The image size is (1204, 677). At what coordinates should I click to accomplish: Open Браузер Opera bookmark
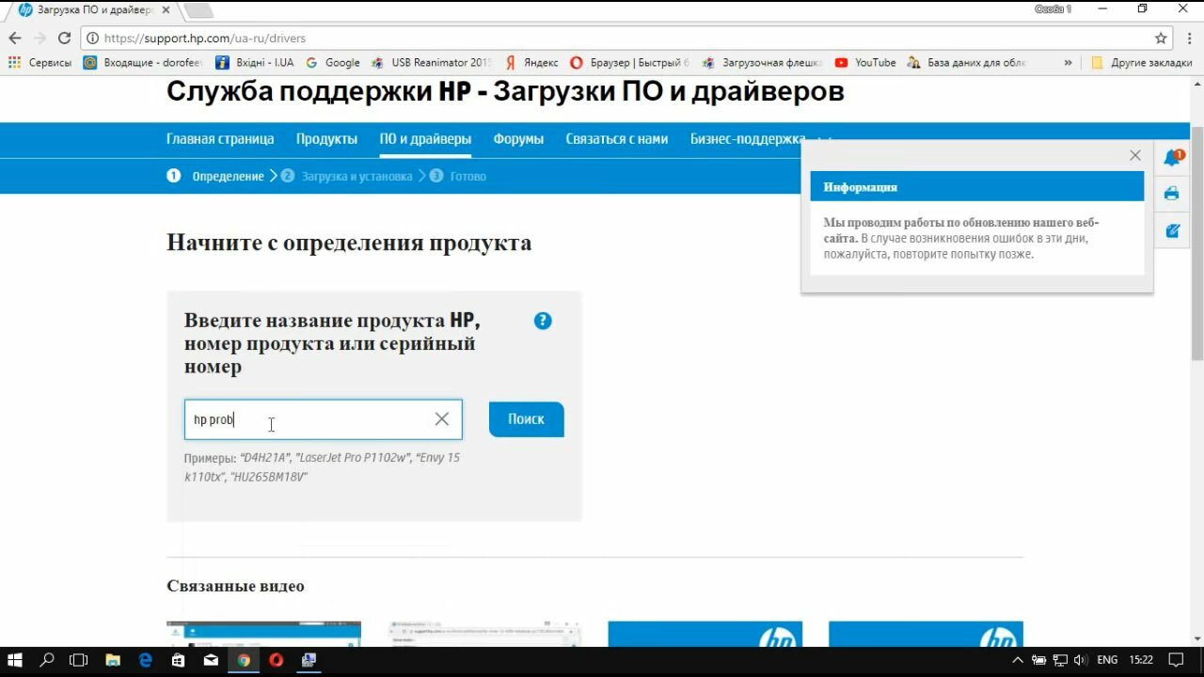tap(629, 63)
